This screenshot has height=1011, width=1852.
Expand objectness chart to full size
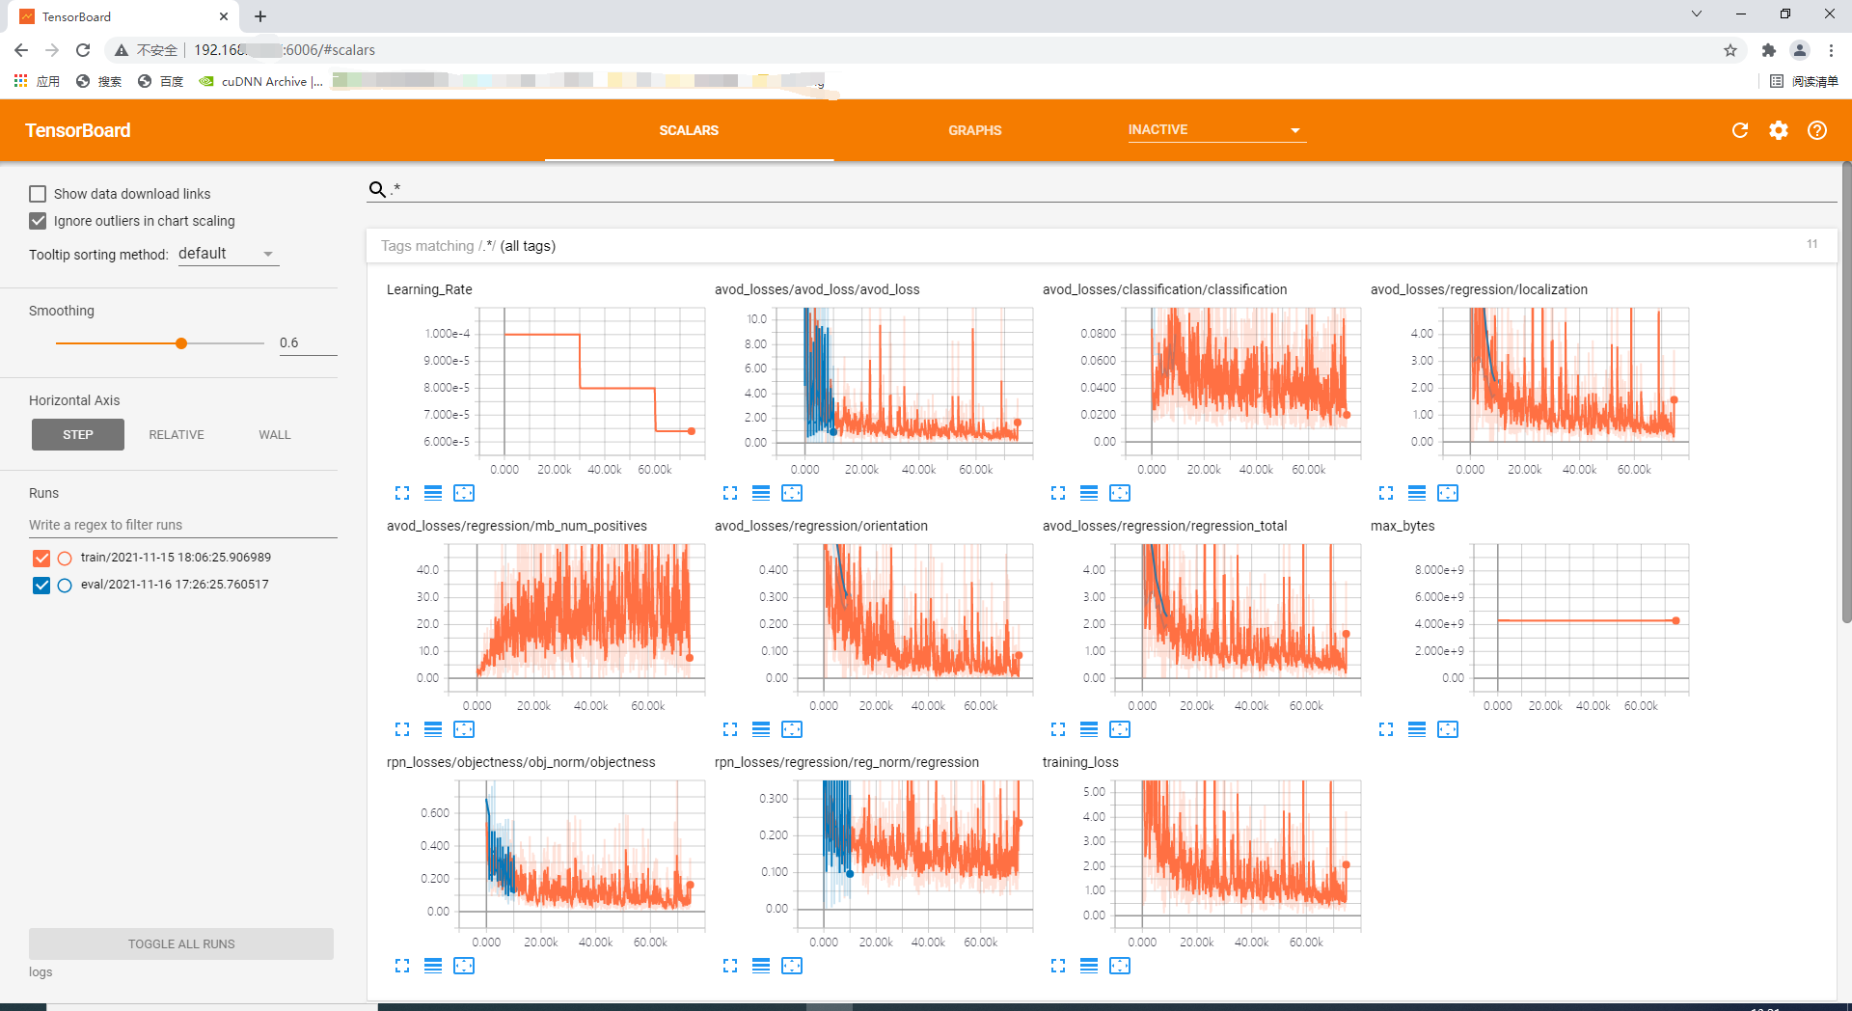point(402,966)
